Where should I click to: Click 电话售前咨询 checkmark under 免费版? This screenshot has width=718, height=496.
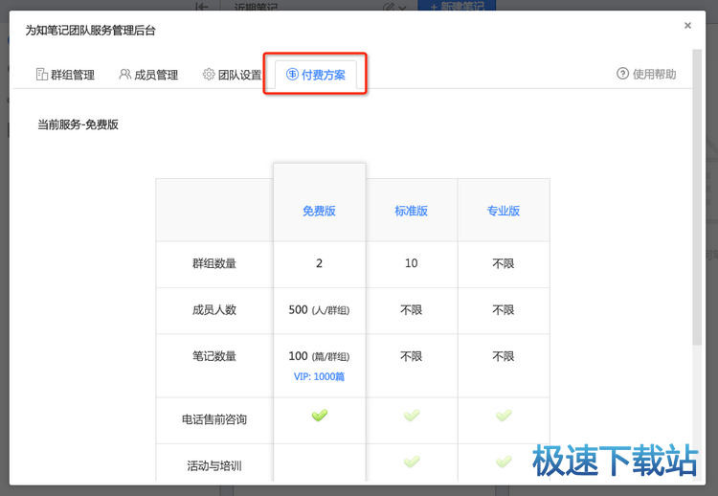tap(320, 415)
